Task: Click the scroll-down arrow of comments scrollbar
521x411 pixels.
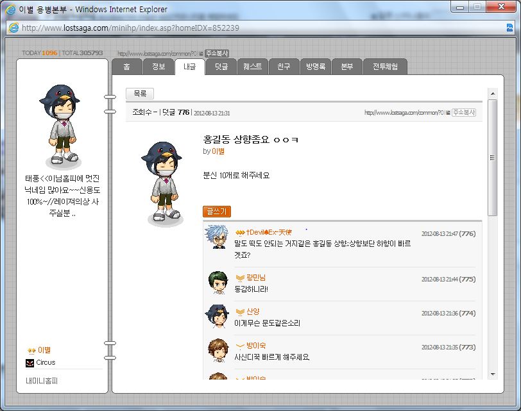Action: 493,374
